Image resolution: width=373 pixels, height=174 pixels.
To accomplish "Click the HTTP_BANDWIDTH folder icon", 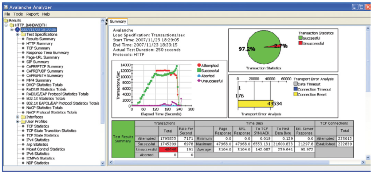I will 12,25.
